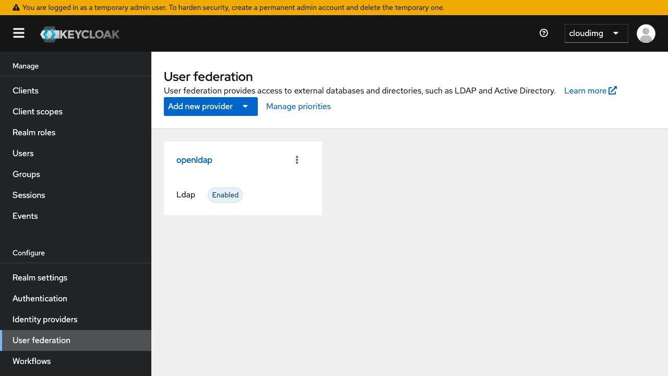Open the openldap card kebab menu

[297, 160]
